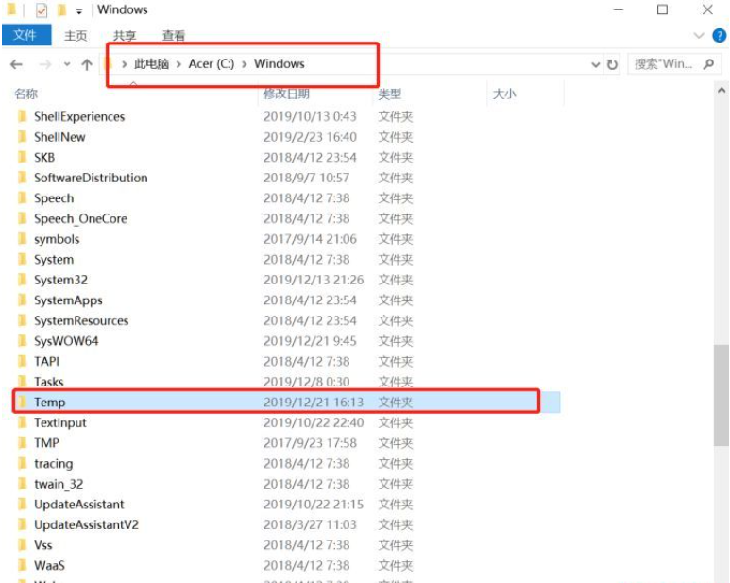Image resolution: width=730 pixels, height=583 pixels.
Task: Sort files by 修改日期 column header
Action: tap(286, 94)
